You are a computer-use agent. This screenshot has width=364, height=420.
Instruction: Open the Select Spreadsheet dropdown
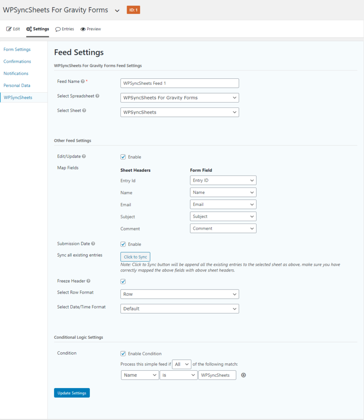[180, 98]
